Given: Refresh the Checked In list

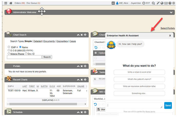Looking at the screenshot, I should click(96, 47).
